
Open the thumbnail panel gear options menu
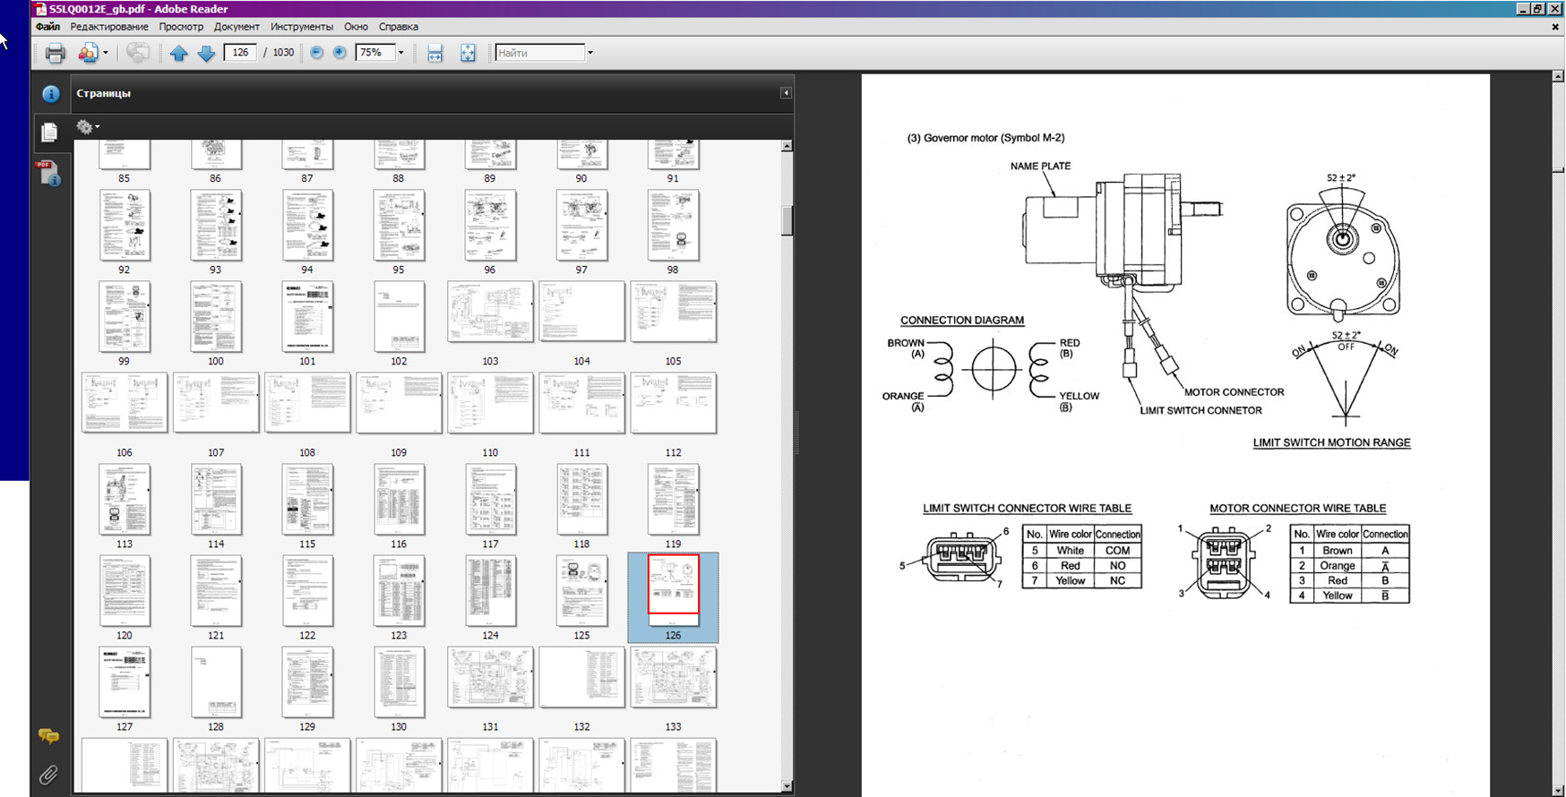tap(87, 127)
